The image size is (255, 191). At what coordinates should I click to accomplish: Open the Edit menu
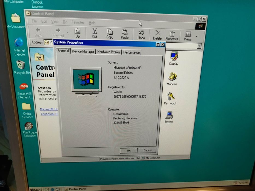coord(44,22)
